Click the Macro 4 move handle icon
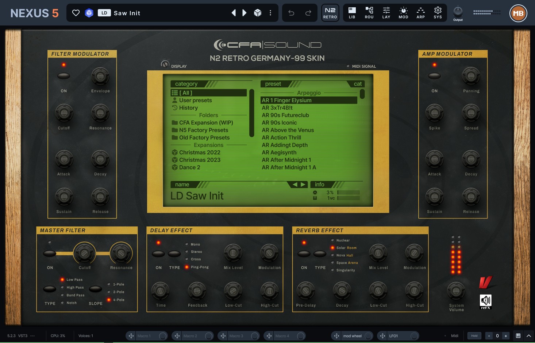Image resolution: width=535 pixels, height=343 pixels. (269, 336)
